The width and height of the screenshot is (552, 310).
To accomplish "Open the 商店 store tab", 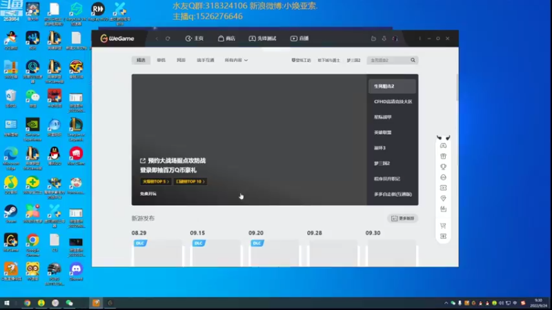I will [226, 39].
